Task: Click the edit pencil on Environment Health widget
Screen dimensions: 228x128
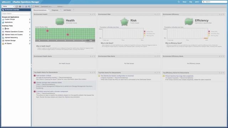Action: 93,14
